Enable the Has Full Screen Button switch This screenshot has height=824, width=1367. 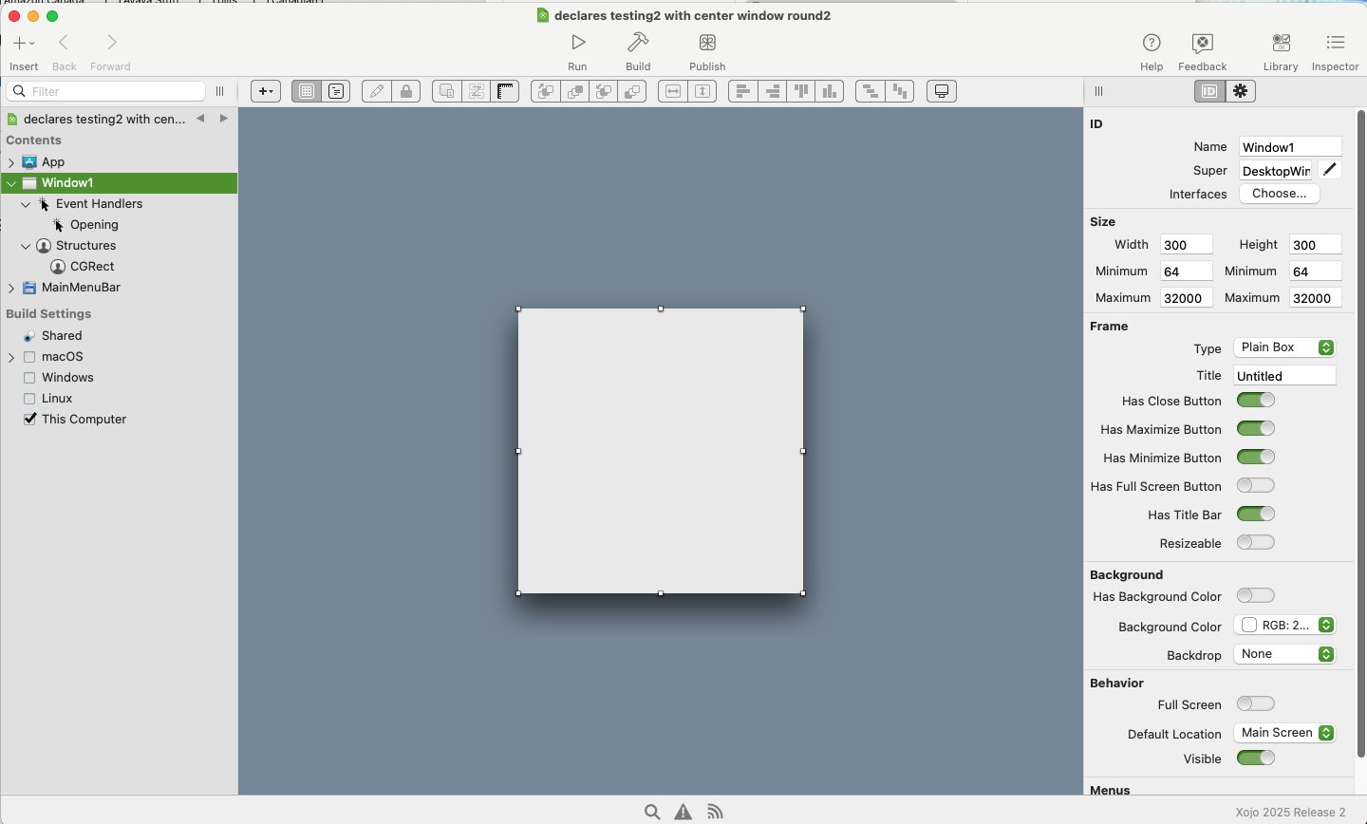pos(1255,486)
